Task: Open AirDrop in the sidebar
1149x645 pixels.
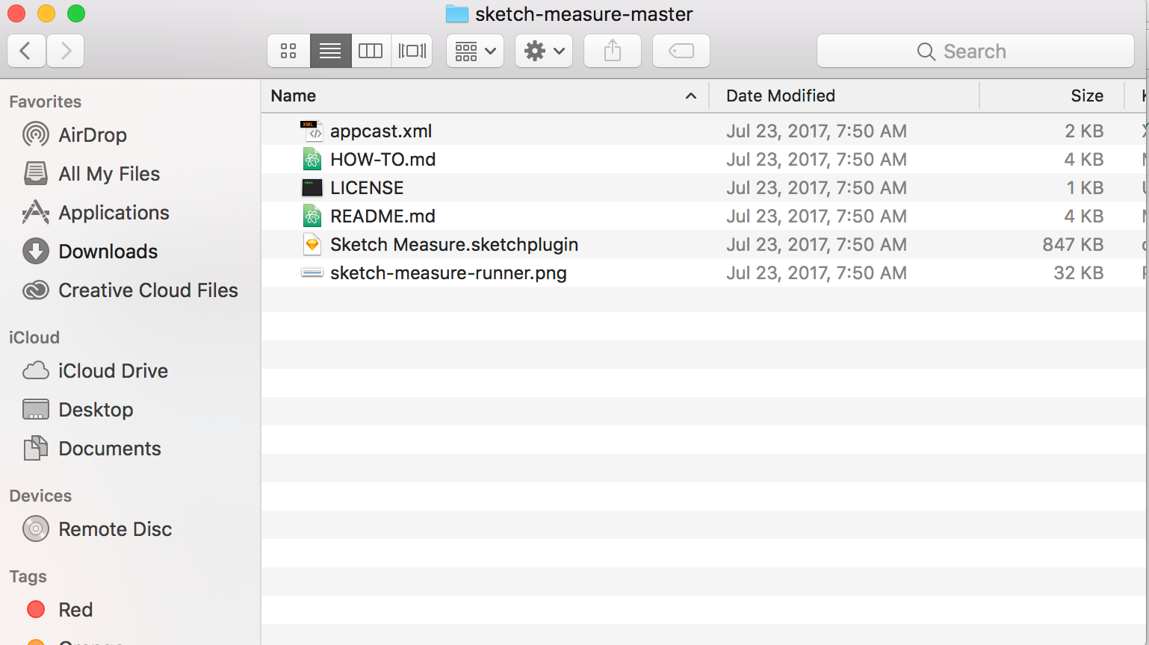Action: (93, 135)
